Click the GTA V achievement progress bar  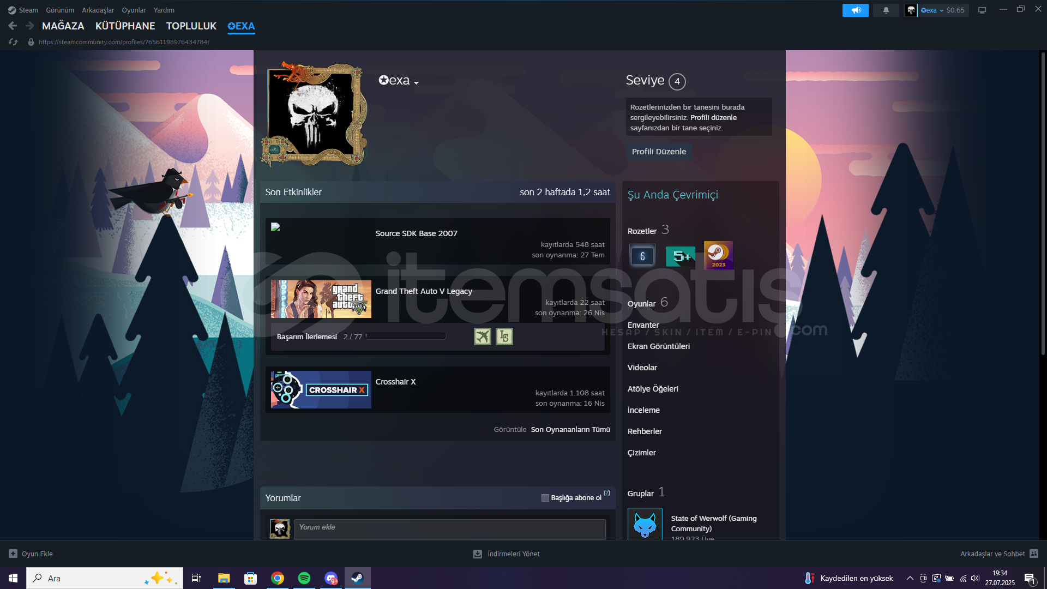(405, 336)
